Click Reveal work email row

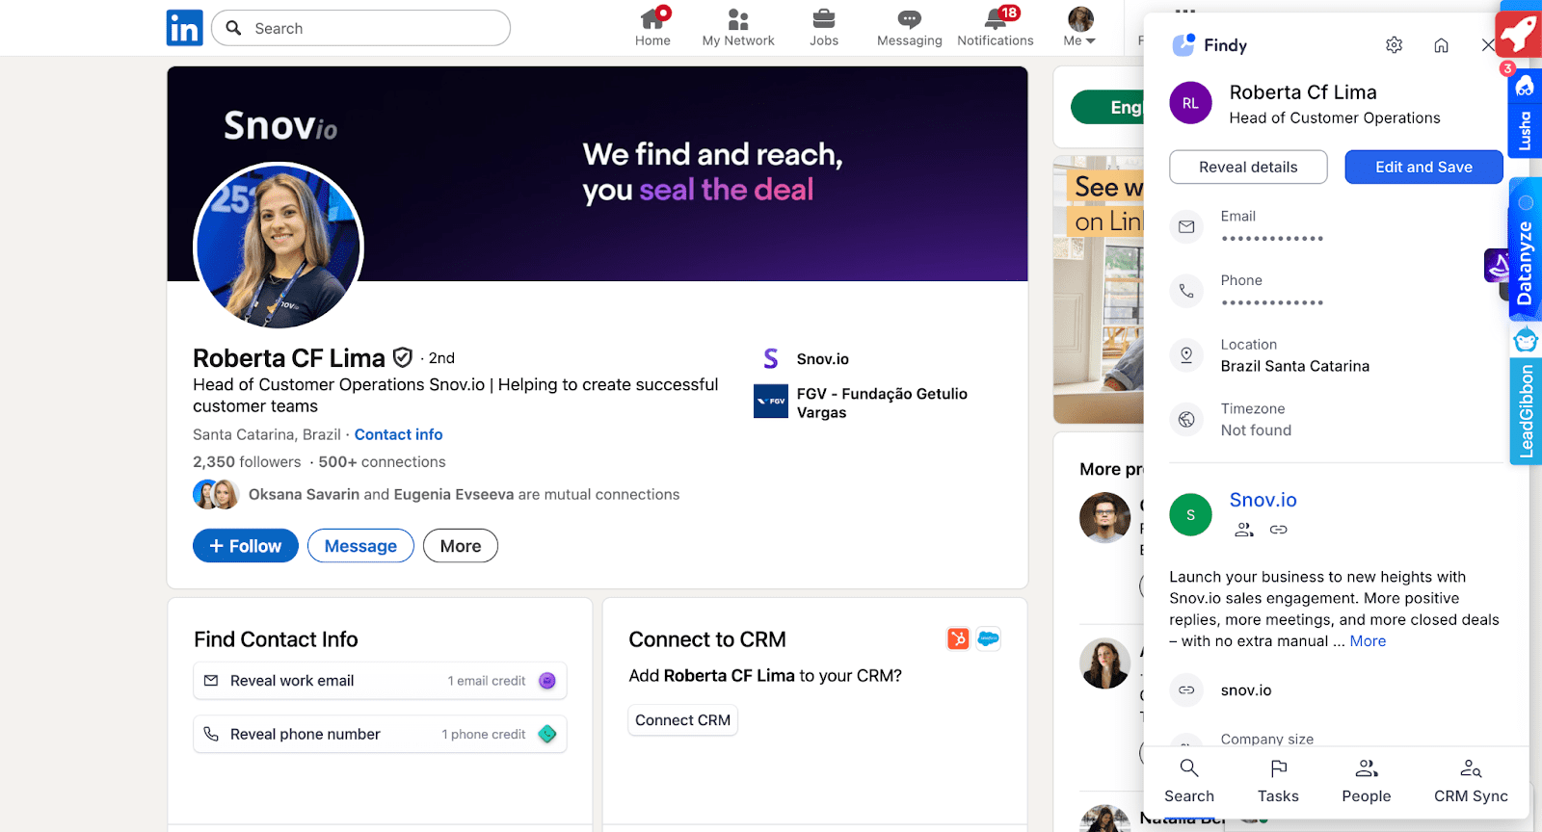point(380,681)
